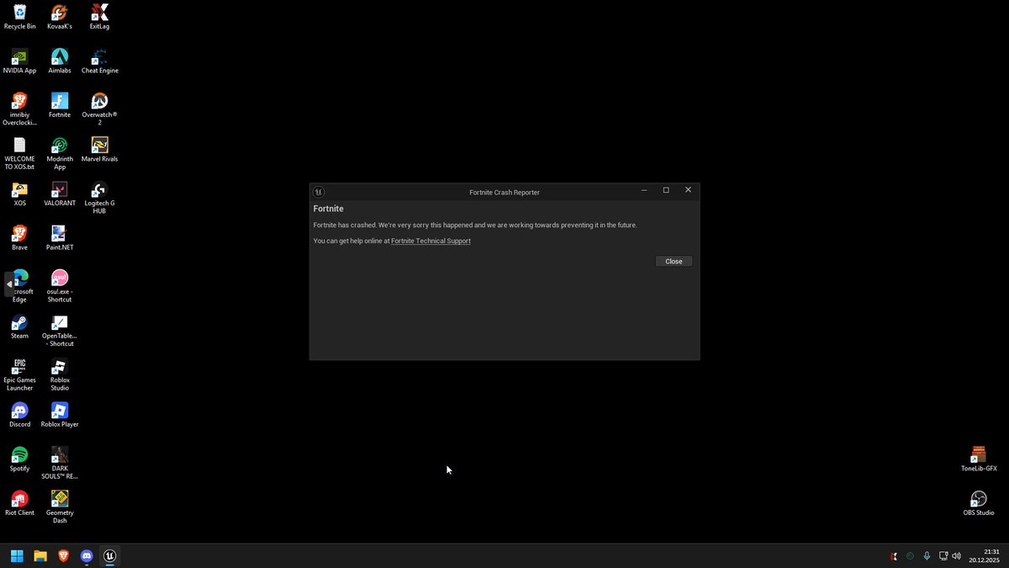Image resolution: width=1009 pixels, height=568 pixels.
Task: Select the Discord desktop shortcut
Action: coord(19,416)
